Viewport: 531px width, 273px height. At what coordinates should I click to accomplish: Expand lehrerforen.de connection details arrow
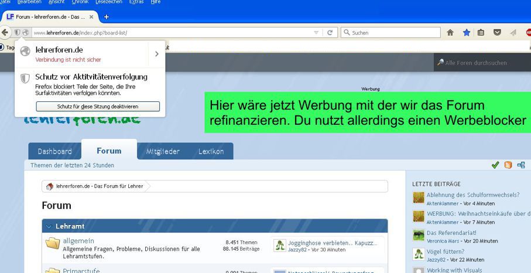point(156,54)
